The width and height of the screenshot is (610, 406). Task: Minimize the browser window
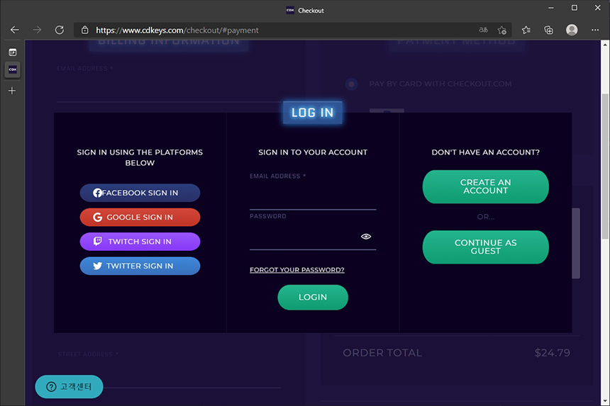click(x=551, y=8)
